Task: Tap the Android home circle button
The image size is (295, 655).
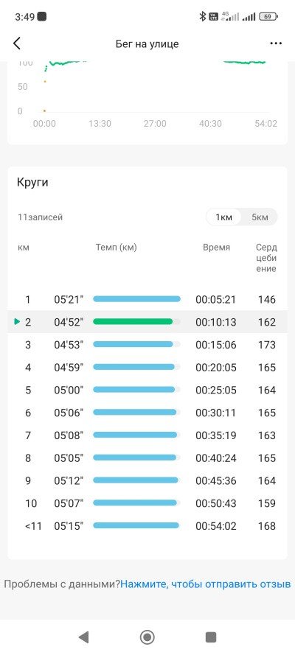Action: [147, 637]
